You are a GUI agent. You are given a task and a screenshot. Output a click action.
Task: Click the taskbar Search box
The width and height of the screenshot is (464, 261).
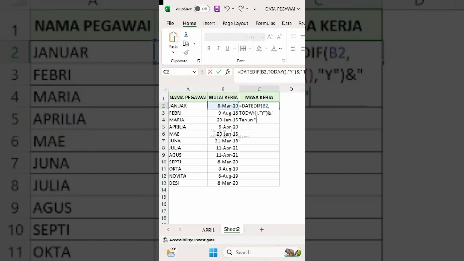click(262, 252)
